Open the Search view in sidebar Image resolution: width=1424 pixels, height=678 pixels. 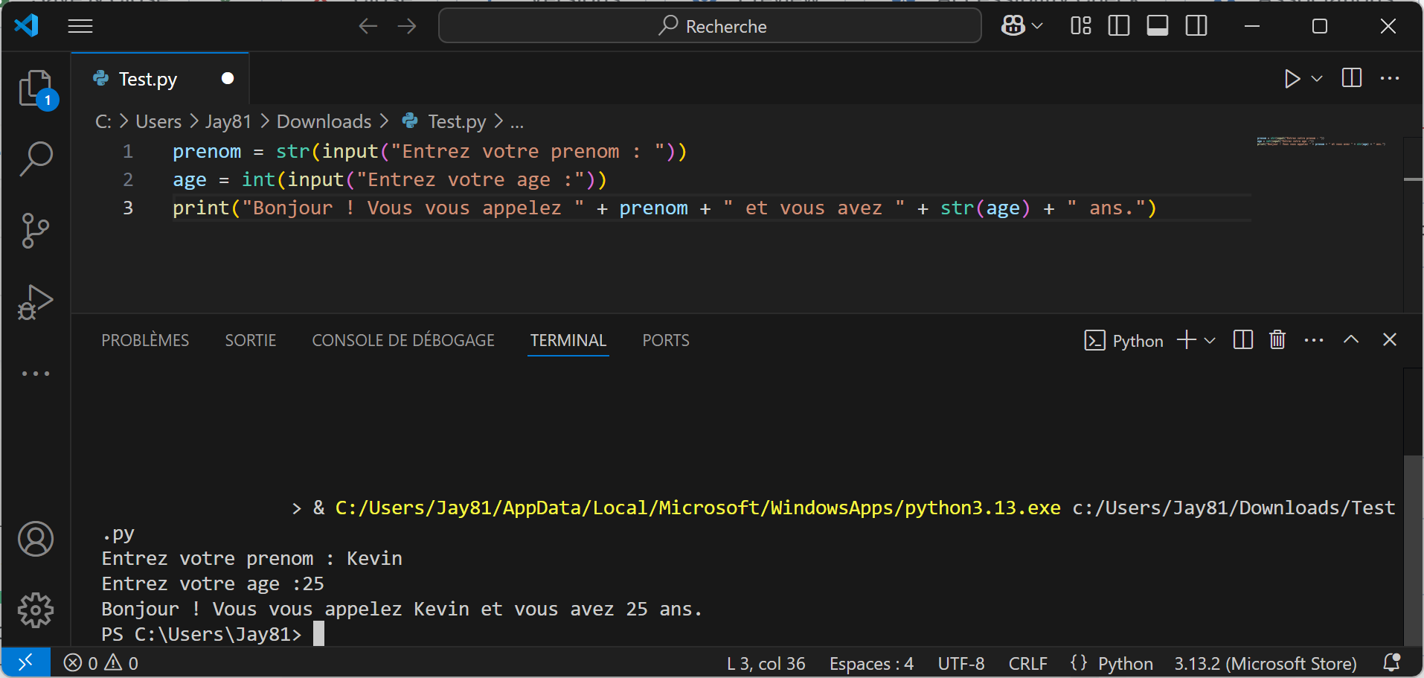36,159
